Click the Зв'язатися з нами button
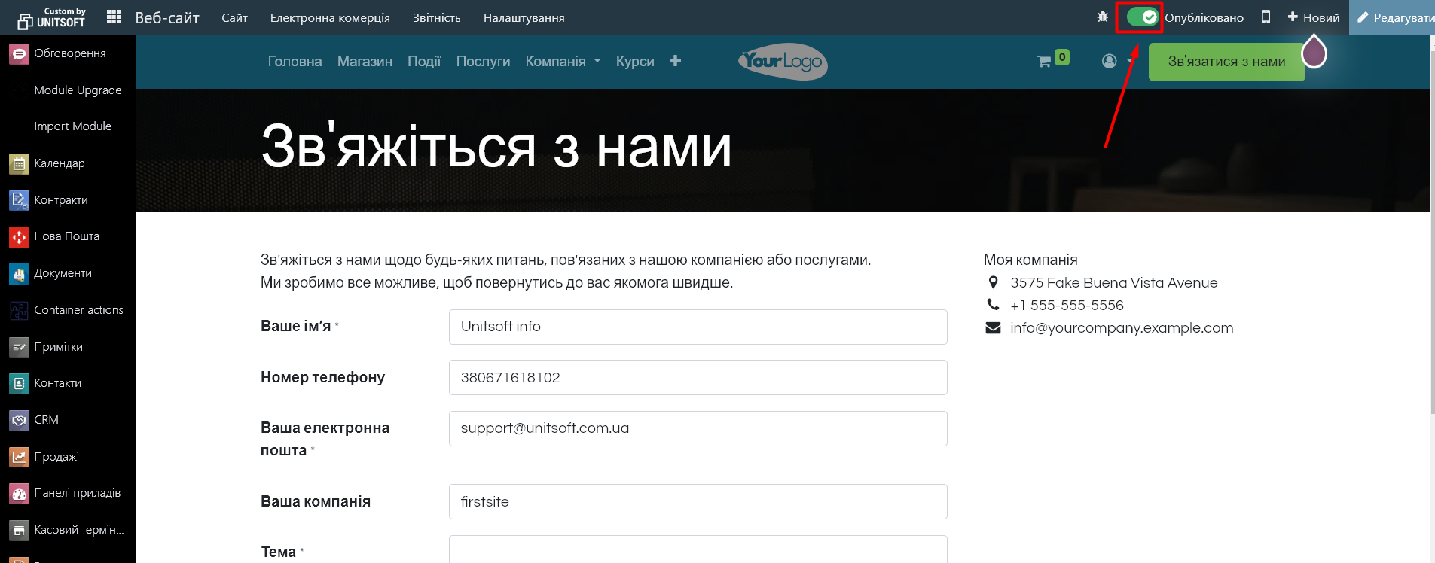The height and width of the screenshot is (563, 1435). 1226,62
